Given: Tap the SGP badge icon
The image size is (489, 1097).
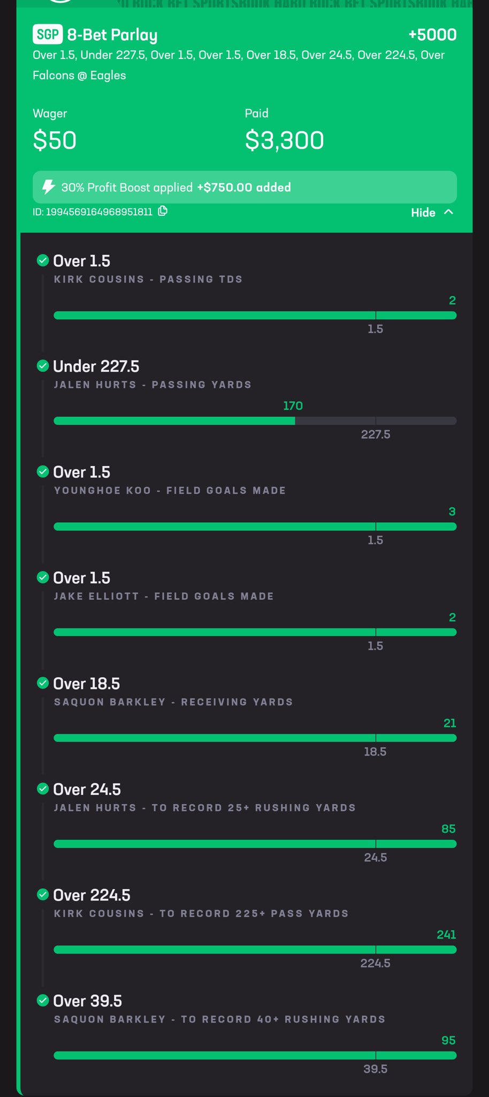Looking at the screenshot, I should (x=48, y=35).
